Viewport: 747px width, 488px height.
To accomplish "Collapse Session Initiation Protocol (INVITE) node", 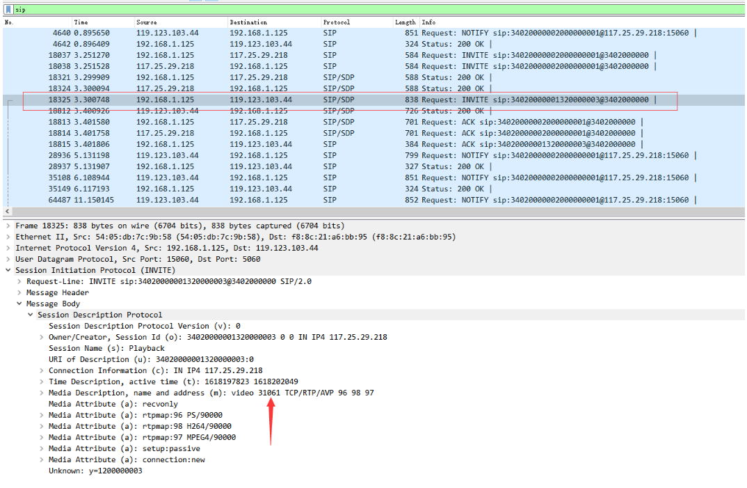I will pos(8,270).
